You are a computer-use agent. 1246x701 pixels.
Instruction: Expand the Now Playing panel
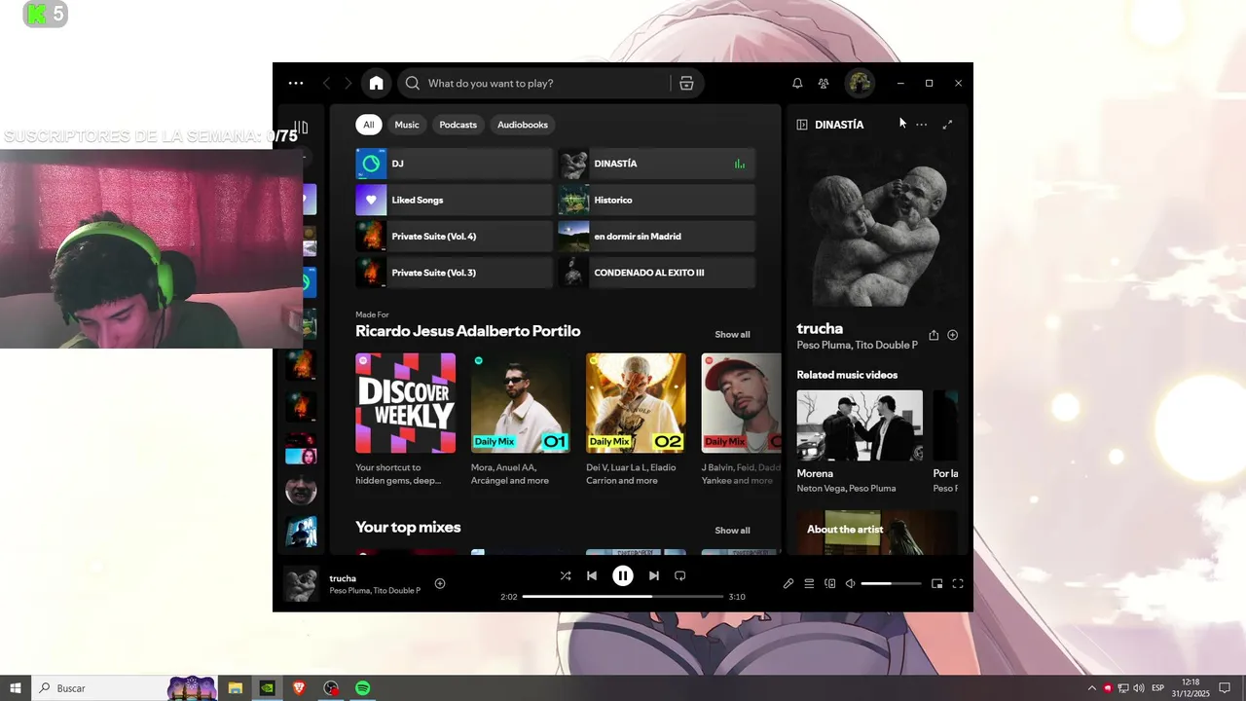[x=947, y=125]
